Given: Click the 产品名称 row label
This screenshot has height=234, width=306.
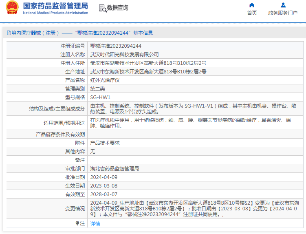Looking at the screenshot, I should [x=75, y=80].
